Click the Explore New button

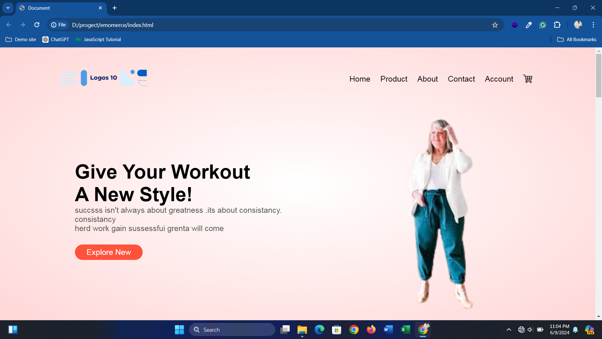pos(108,252)
